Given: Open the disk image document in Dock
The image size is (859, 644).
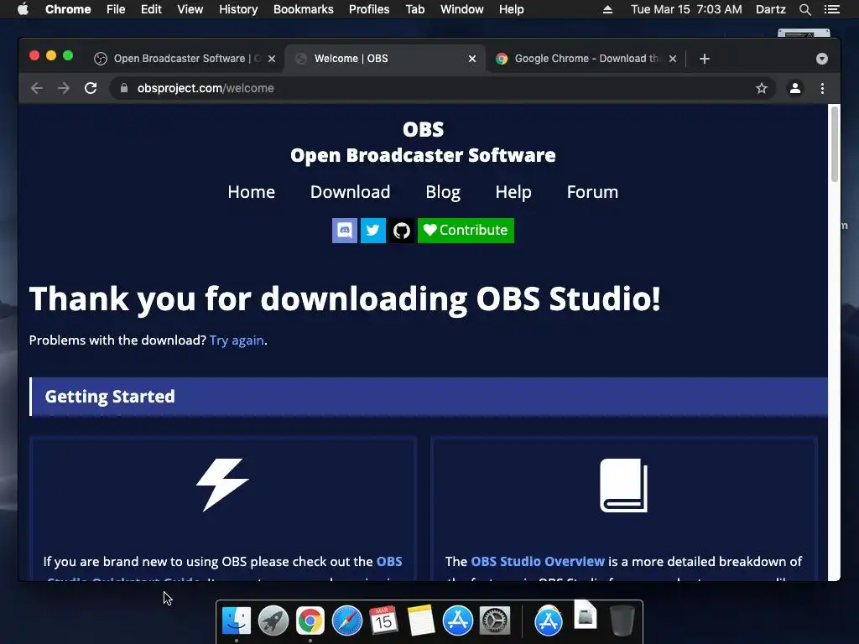Looking at the screenshot, I should pyautogui.click(x=585, y=615).
